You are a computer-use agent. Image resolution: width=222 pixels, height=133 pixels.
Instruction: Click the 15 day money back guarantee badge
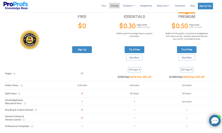29,40
